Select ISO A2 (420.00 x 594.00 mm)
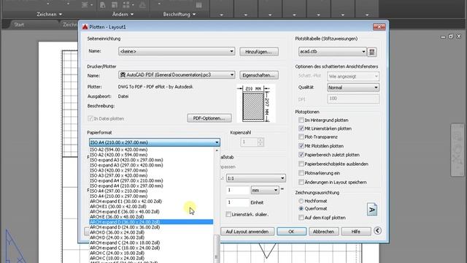 tap(151, 155)
